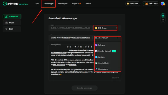Click the Polyhedra Network link in message
The image size is (168, 95).
(x=58, y=53)
